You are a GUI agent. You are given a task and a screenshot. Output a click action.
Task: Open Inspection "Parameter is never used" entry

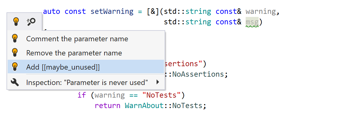(86, 83)
